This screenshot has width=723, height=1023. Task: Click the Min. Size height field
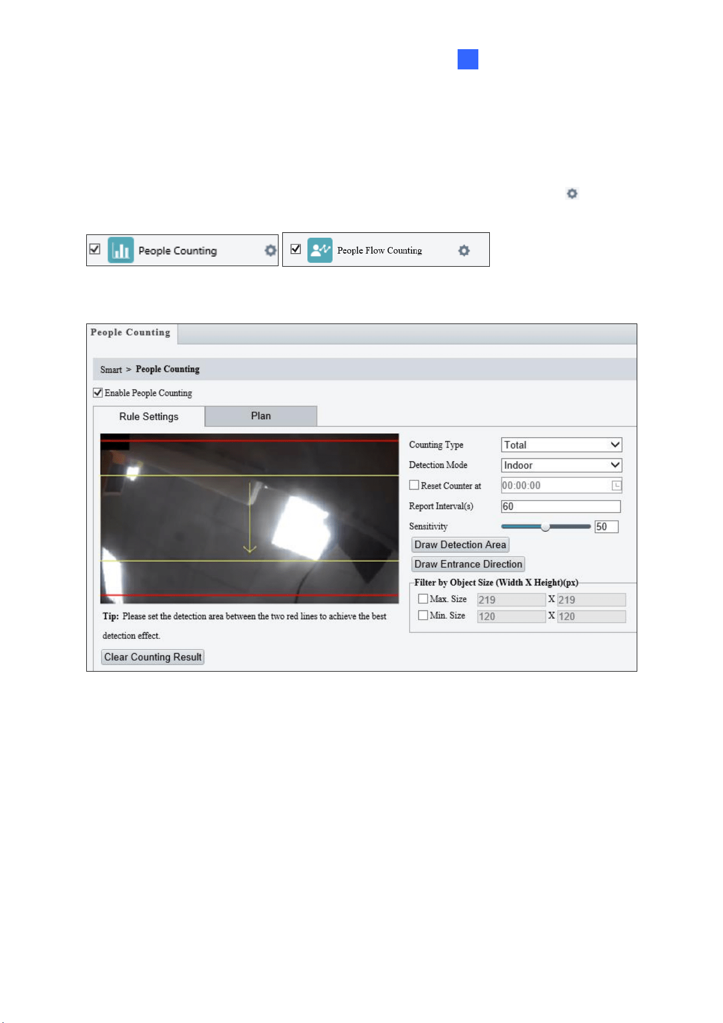tap(591, 616)
